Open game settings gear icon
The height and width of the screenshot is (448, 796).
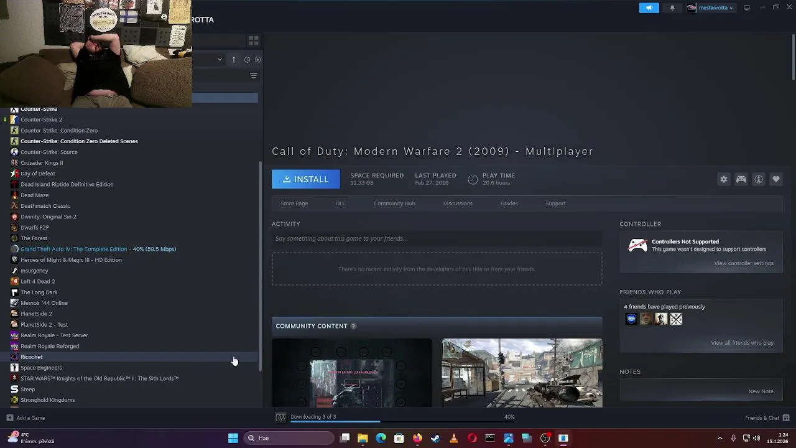coord(724,179)
